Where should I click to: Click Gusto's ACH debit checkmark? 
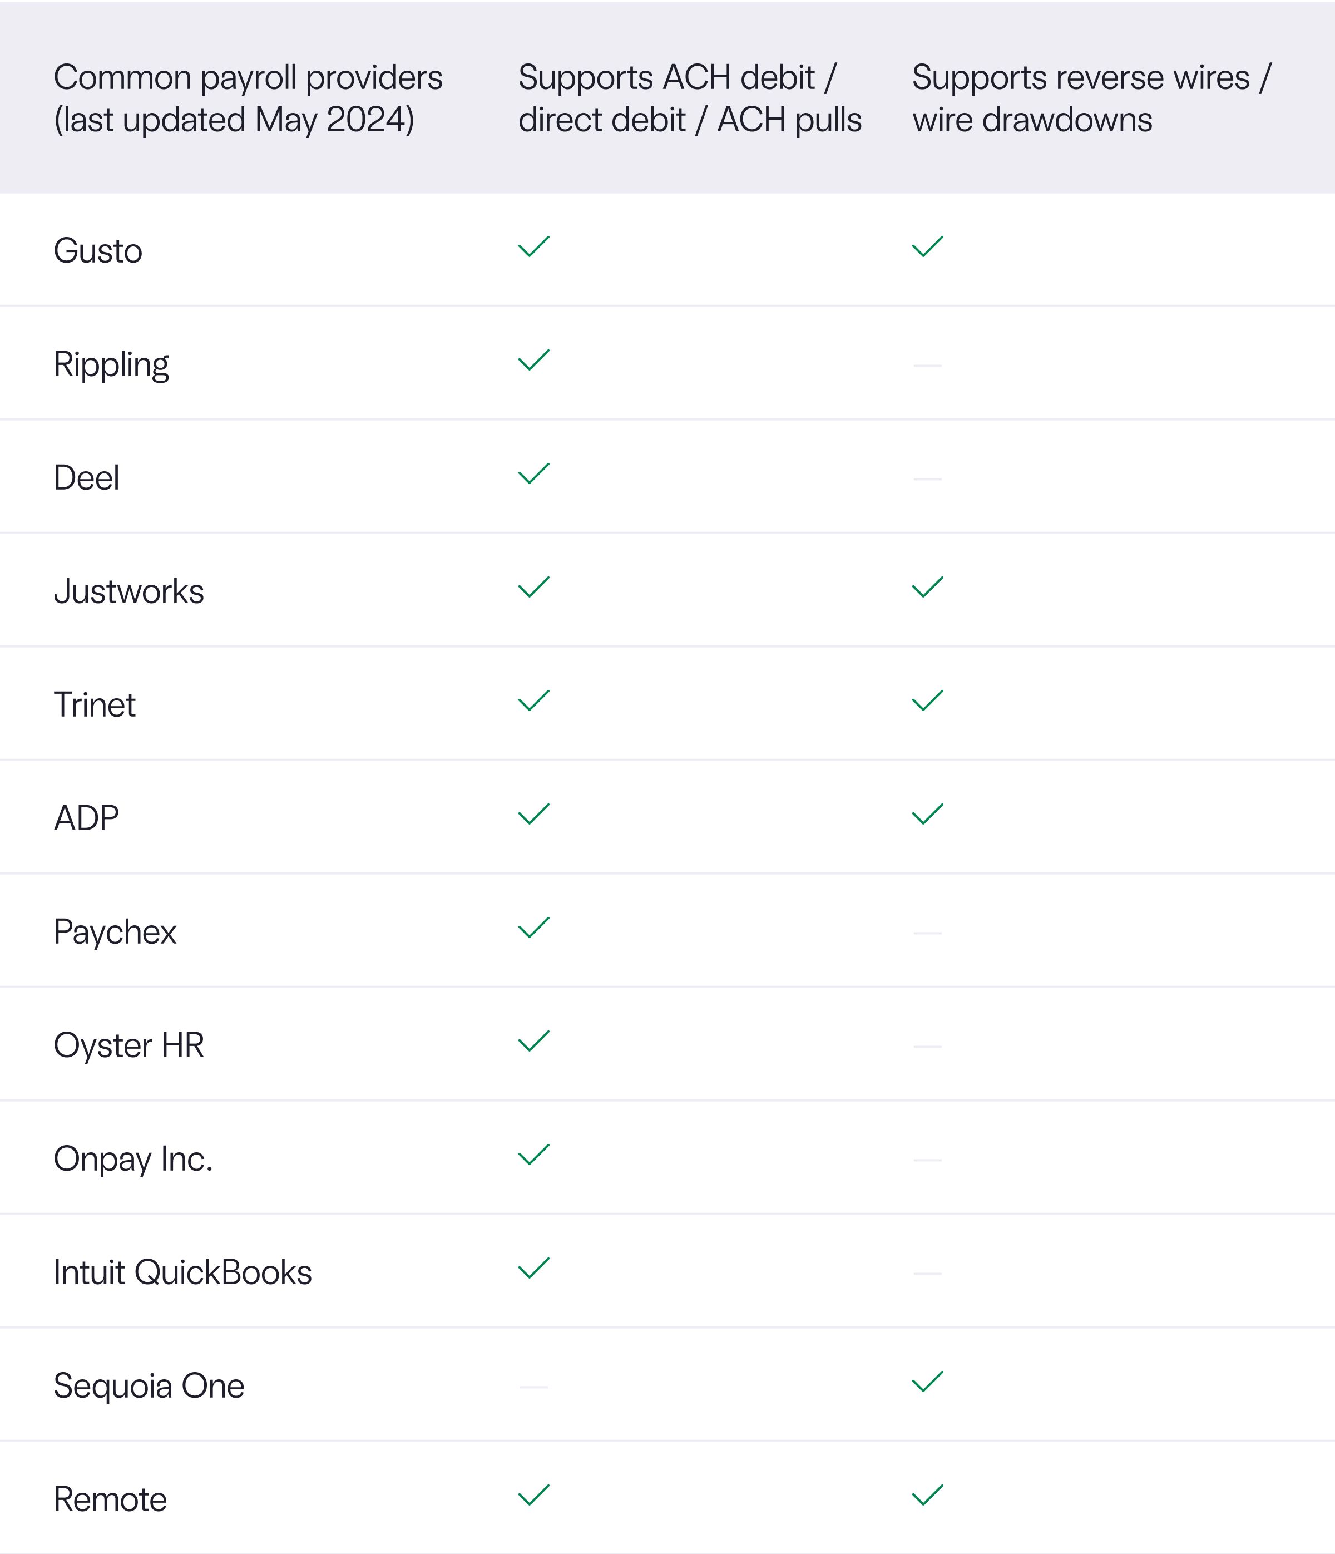[534, 246]
